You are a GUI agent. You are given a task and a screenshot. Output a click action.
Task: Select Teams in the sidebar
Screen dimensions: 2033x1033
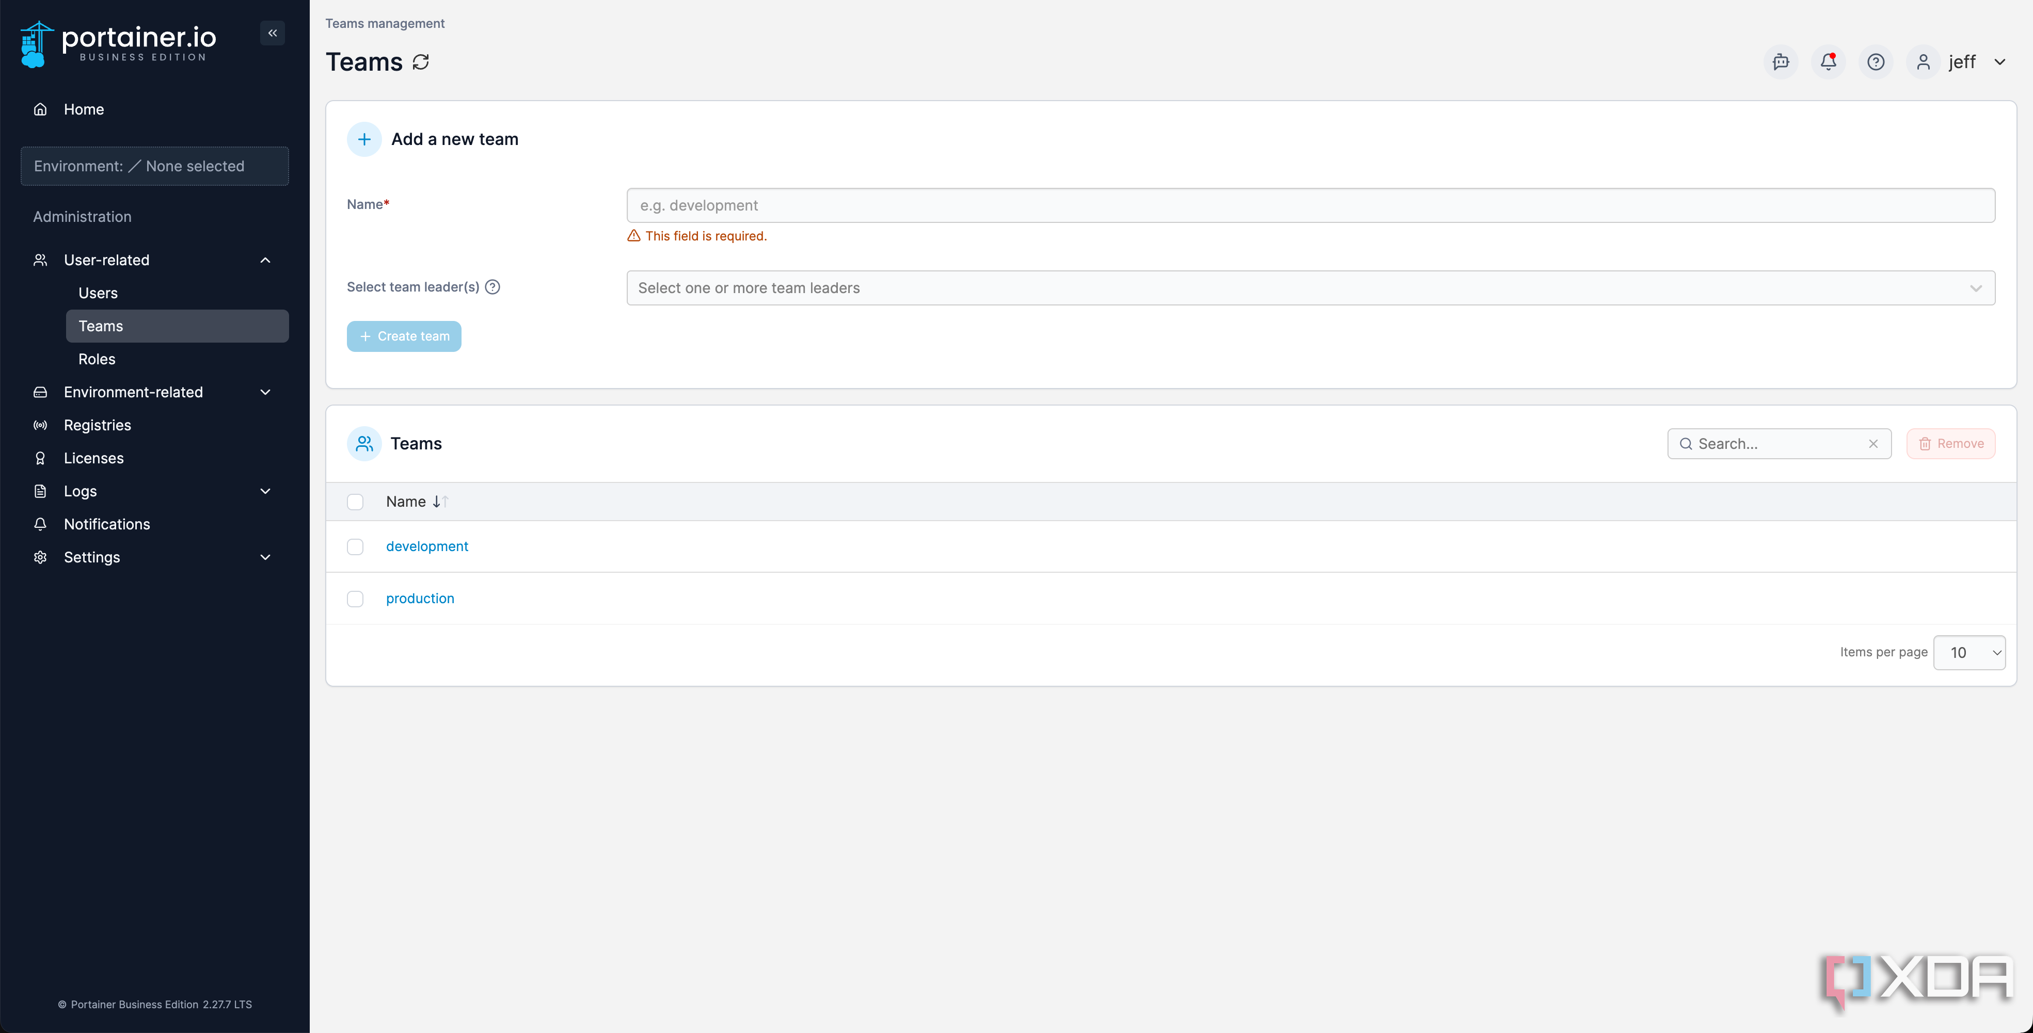click(x=177, y=327)
